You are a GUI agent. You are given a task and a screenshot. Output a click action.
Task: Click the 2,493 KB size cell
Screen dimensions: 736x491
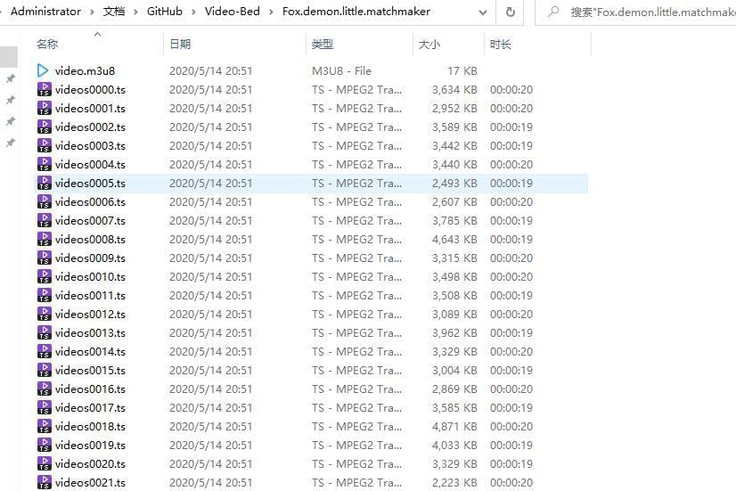454,183
